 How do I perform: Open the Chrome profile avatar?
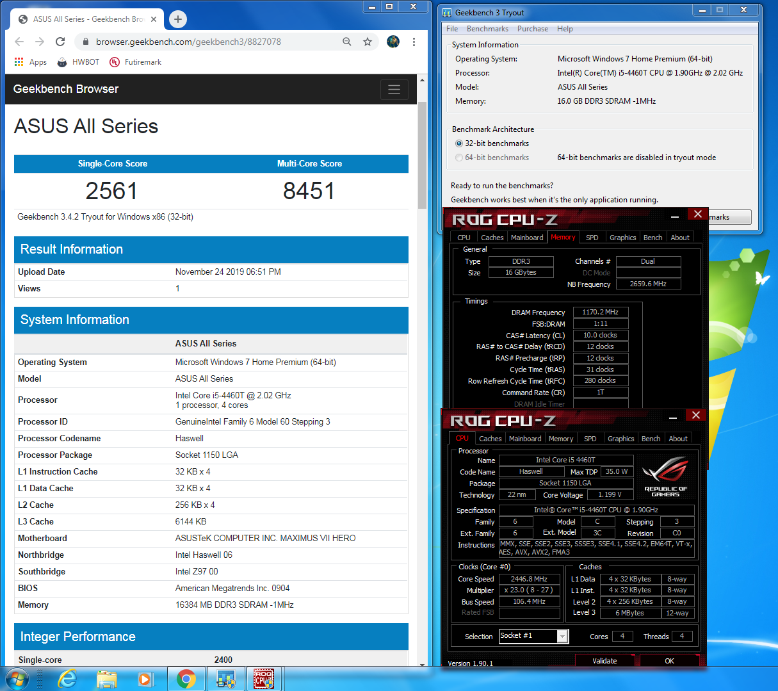click(x=393, y=42)
